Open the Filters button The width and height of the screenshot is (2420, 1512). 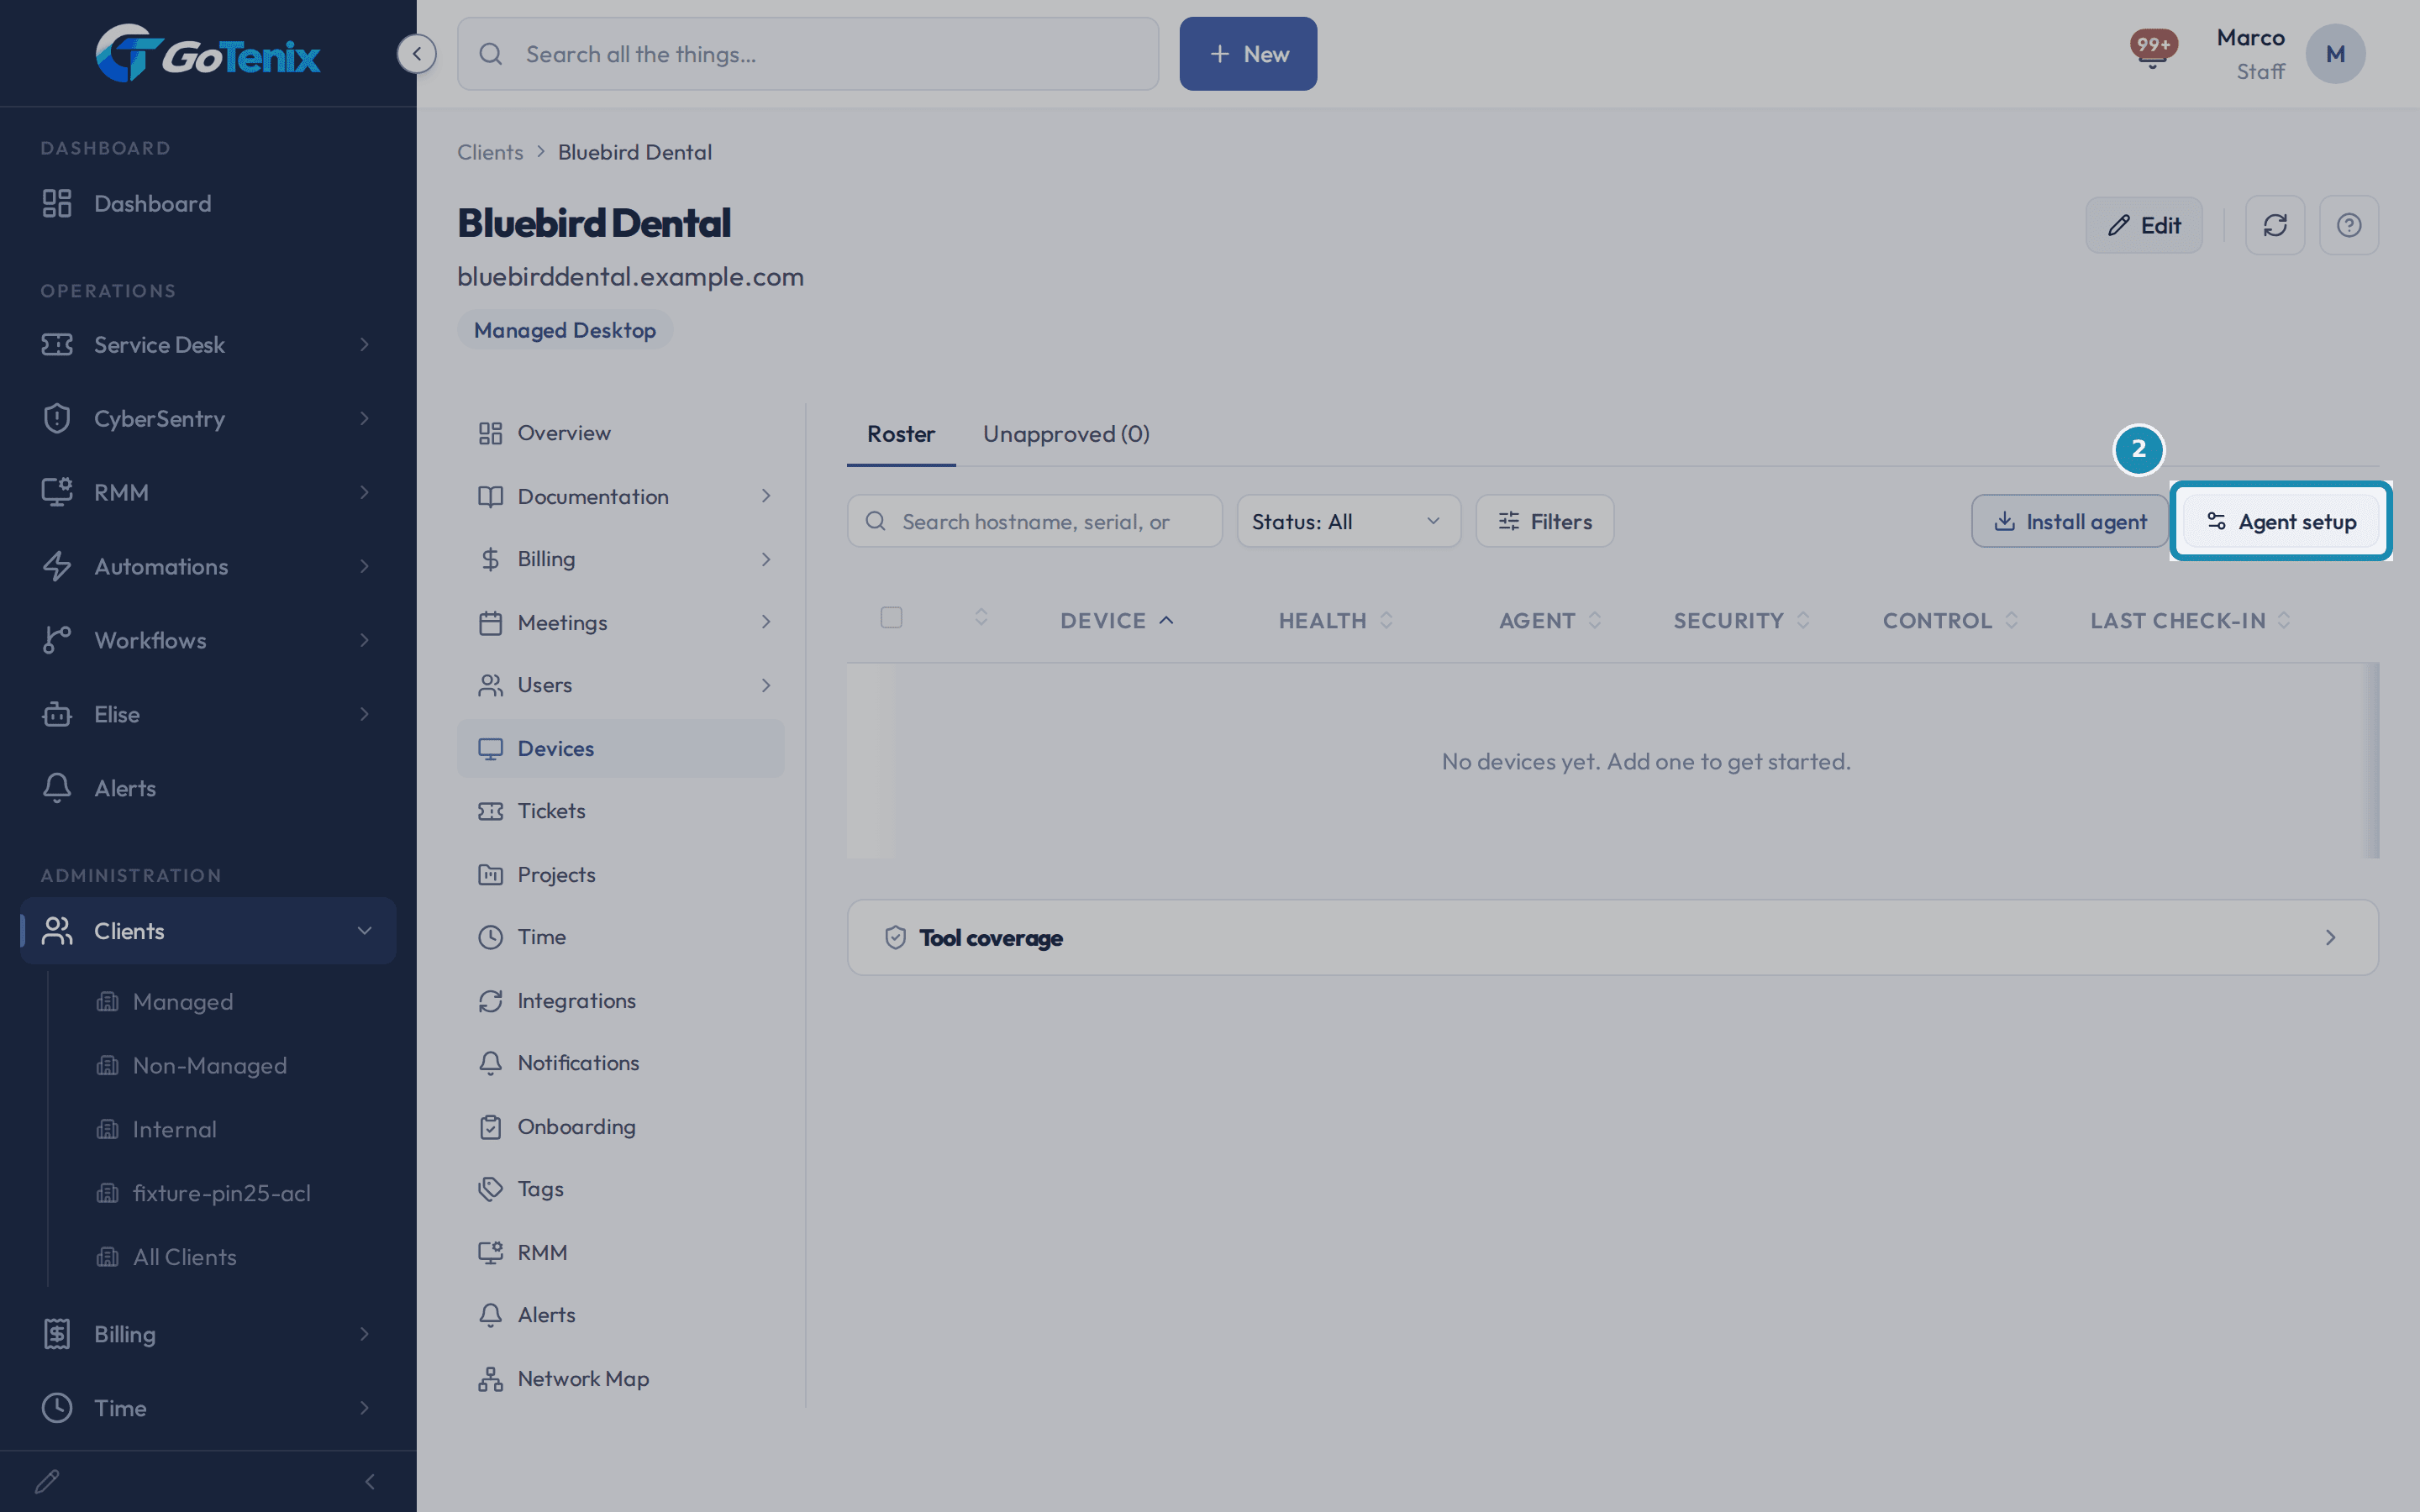1544,521
